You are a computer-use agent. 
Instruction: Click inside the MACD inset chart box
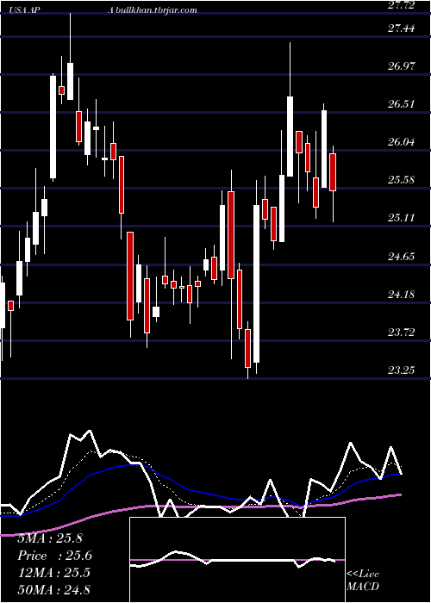(237, 560)
